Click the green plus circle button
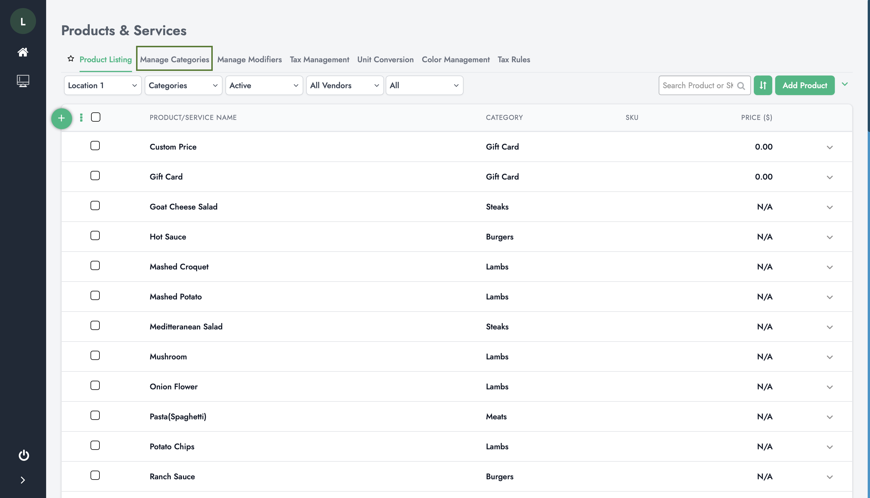The height and width of the screenshot is (498, 870). pyautogui.click(x=62, y=118)
